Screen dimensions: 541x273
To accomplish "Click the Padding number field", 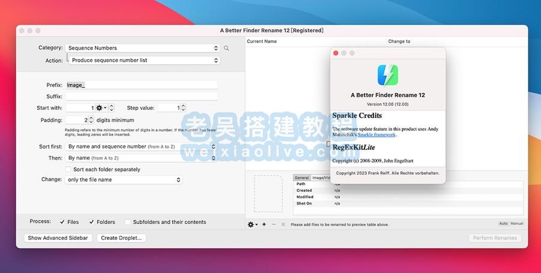I will point(77,120).
